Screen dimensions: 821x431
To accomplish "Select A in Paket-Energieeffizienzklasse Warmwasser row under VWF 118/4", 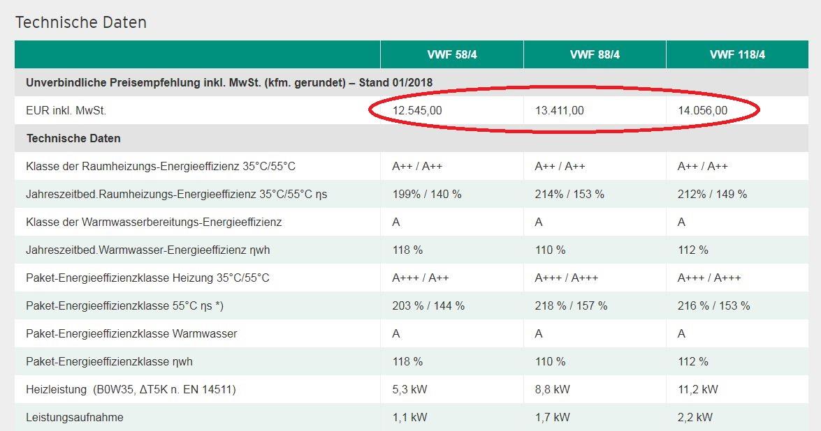I will tap(681, 334).
